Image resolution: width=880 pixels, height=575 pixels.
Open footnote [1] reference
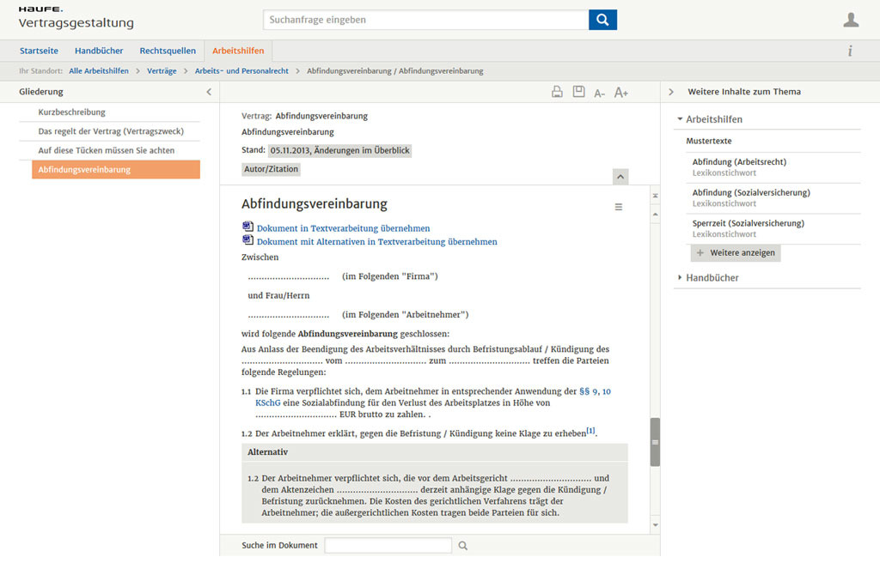pos(590,431)
